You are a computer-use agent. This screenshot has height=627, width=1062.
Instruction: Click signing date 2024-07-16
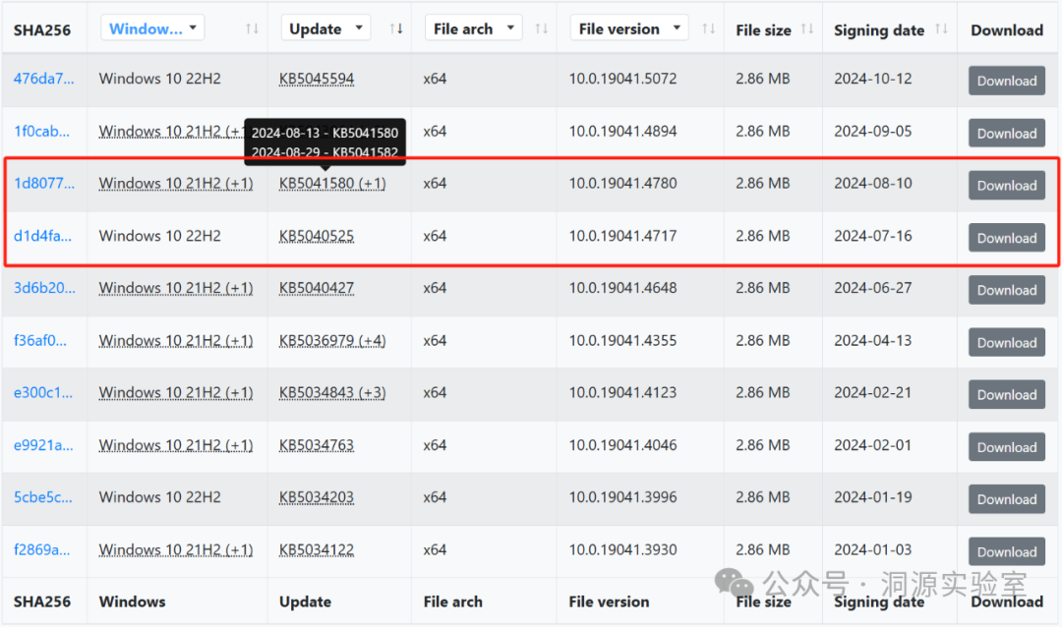[x=873, y=236]
